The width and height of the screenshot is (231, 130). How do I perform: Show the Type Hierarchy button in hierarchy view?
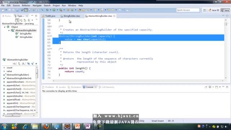click(x=17, y=20)
